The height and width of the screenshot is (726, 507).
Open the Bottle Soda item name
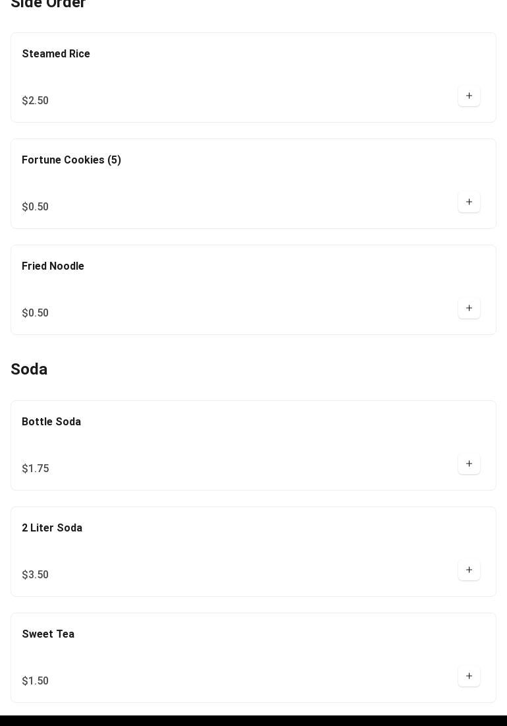pos(51,422)
